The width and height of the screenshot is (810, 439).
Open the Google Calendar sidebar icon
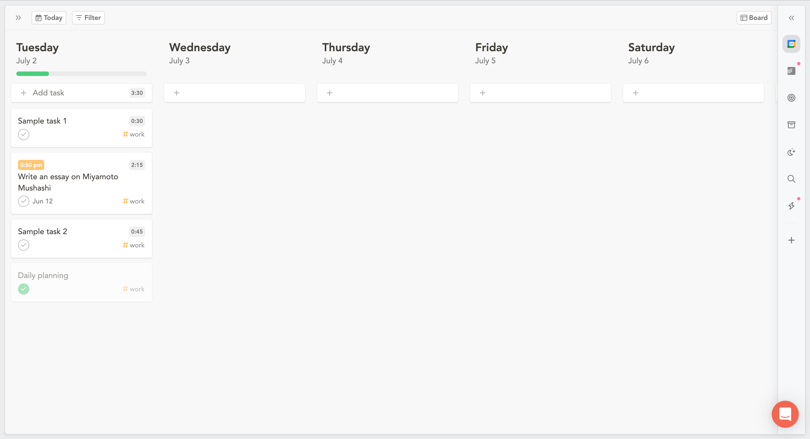[x=791, y=44]
